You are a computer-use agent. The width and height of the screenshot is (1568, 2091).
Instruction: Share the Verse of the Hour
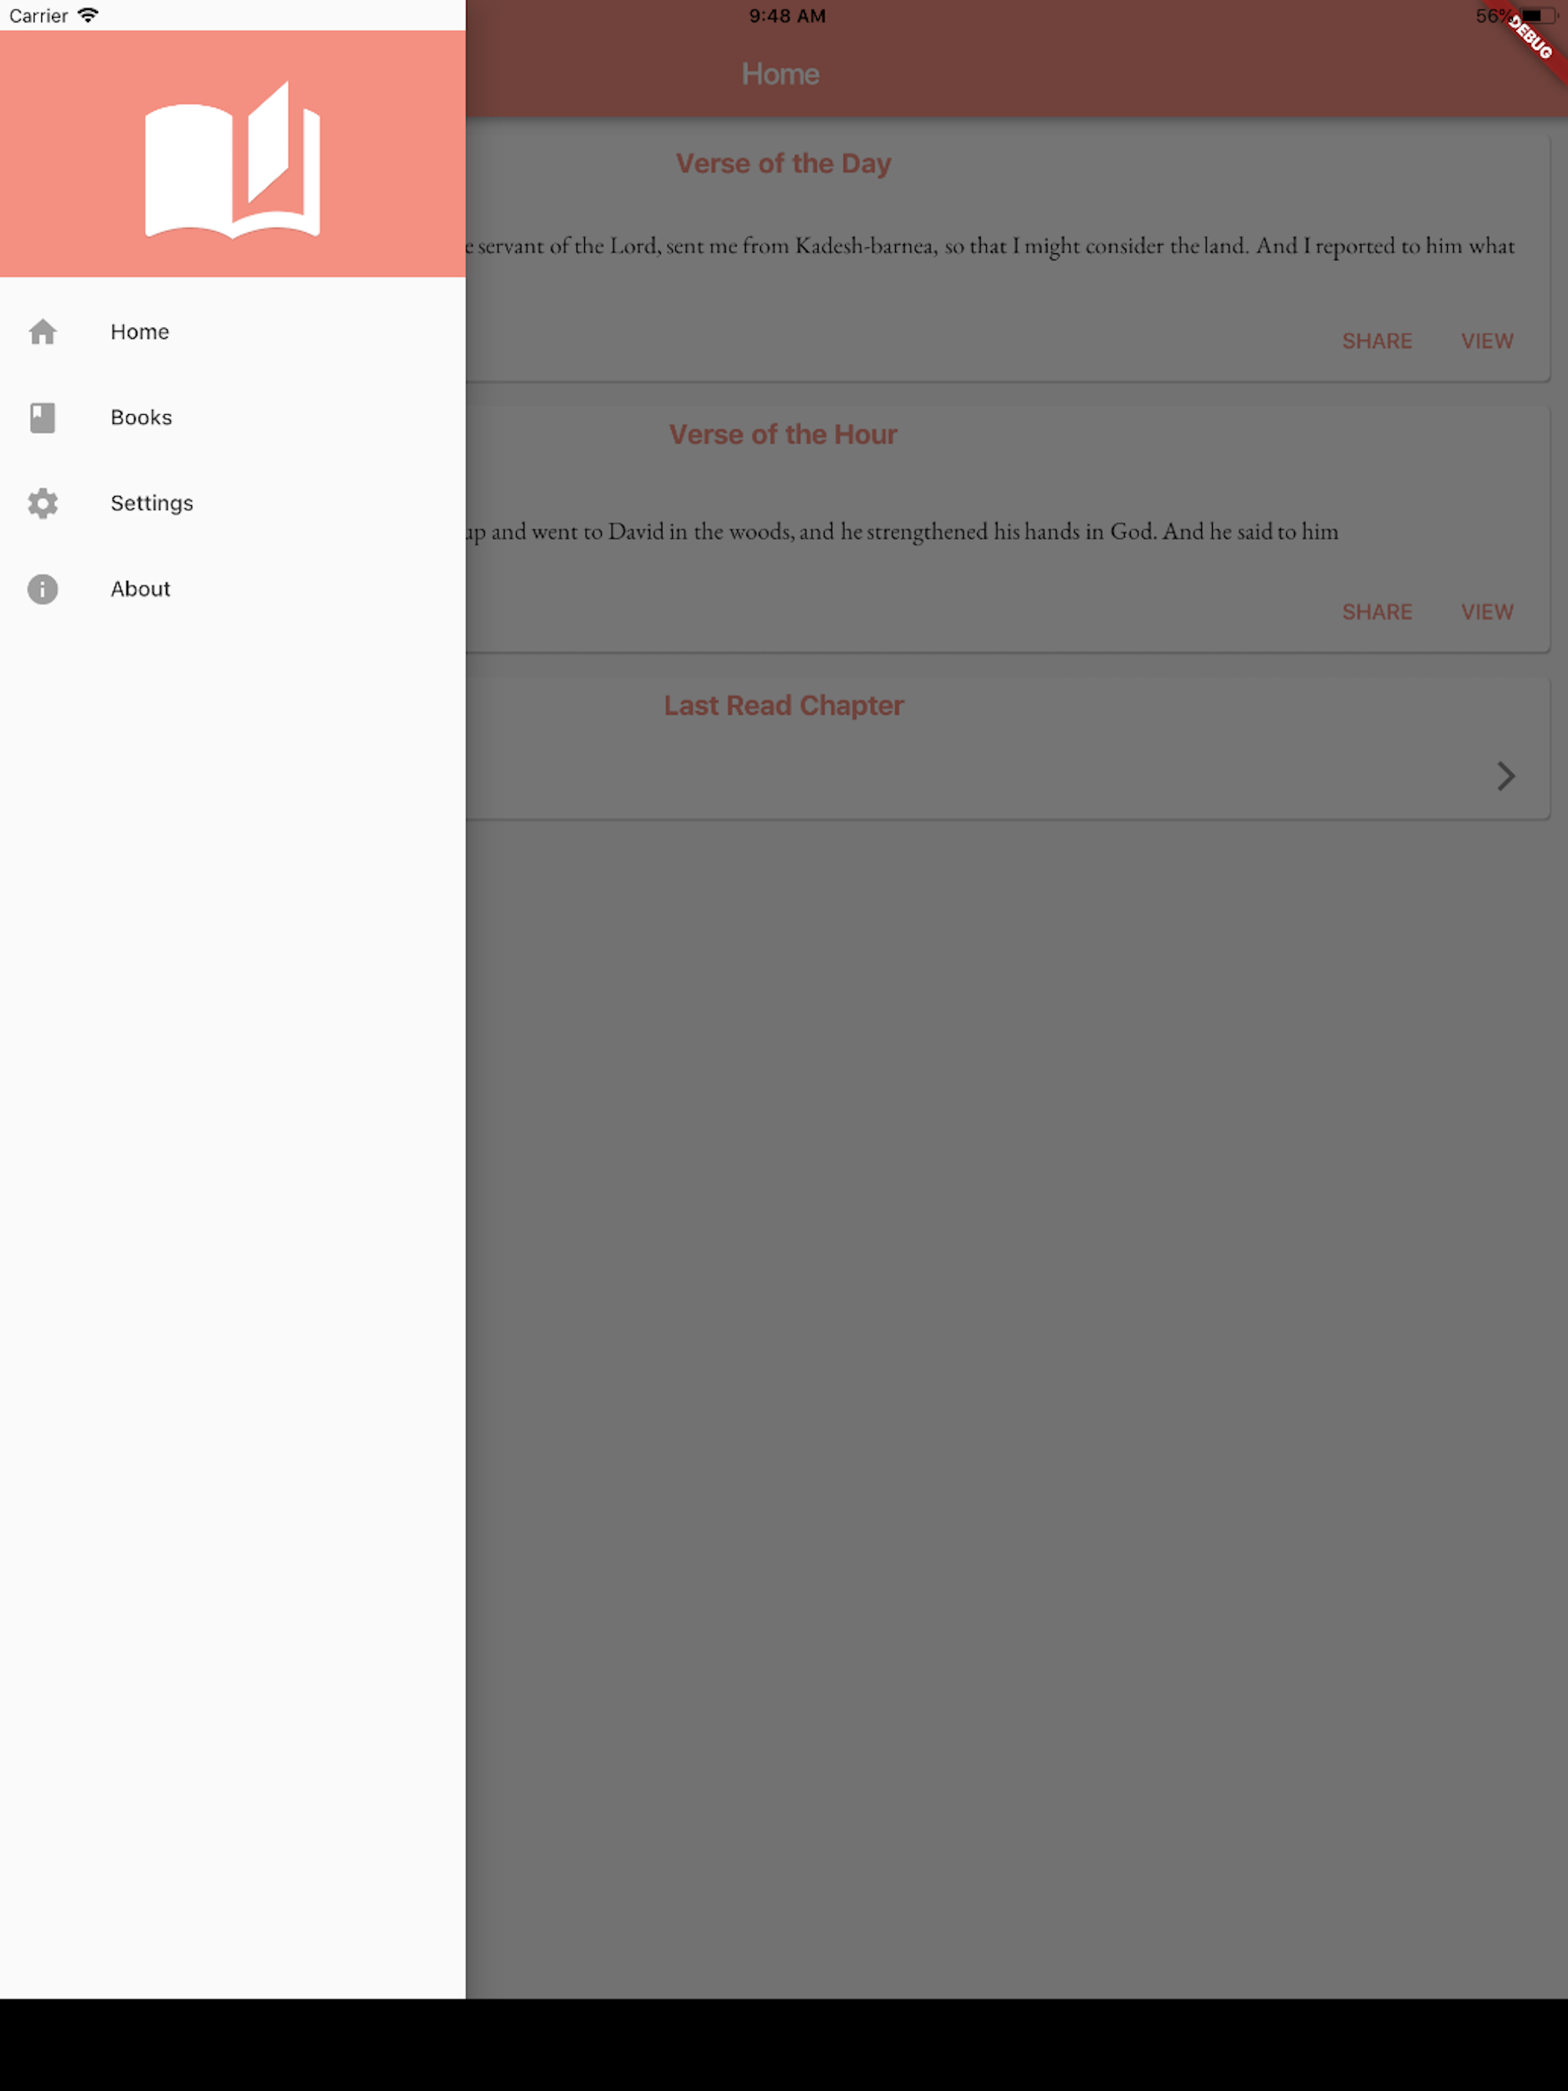coord(1376,612)
